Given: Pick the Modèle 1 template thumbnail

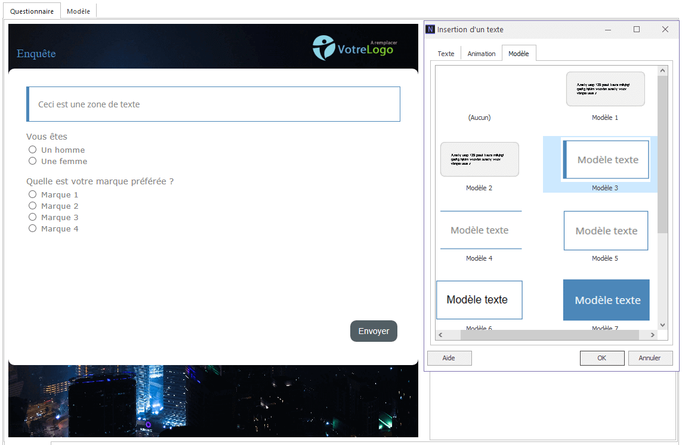Looking at the screenshot, I should (605, 89).
